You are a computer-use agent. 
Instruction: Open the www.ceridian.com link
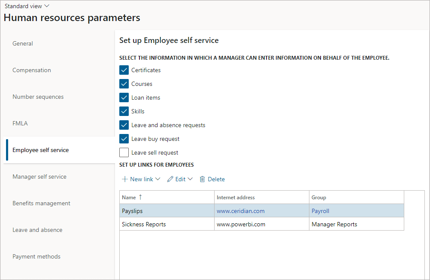241,211
